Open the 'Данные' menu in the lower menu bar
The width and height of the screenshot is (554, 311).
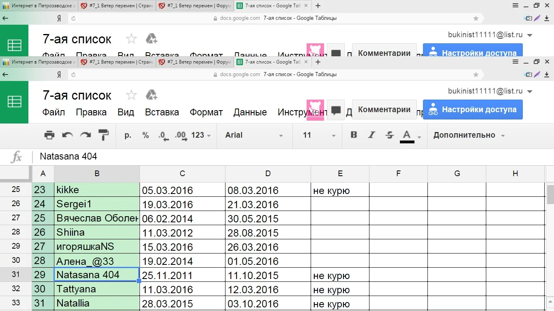click(250, 112)
